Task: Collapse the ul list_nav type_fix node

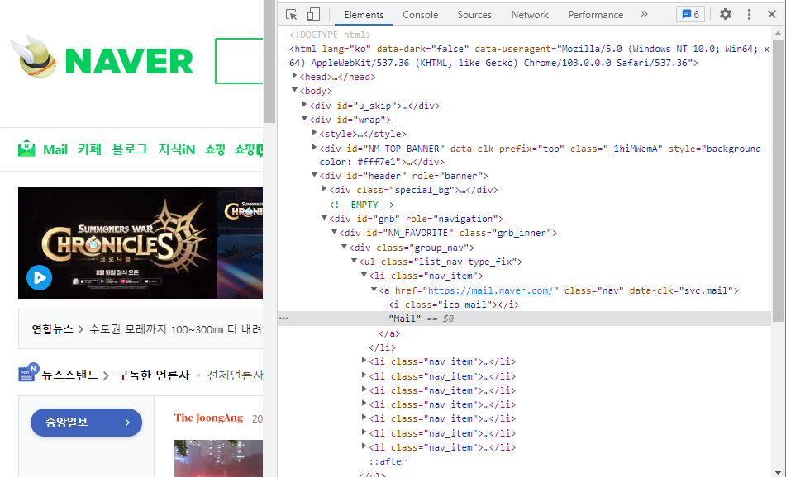Action: click(x=354, y=261)
